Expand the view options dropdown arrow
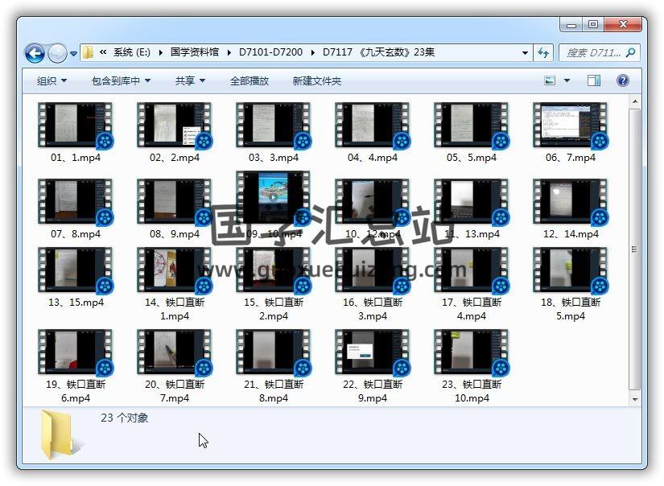The width and height of the screenshot is (664, 486). pos(567,80)
